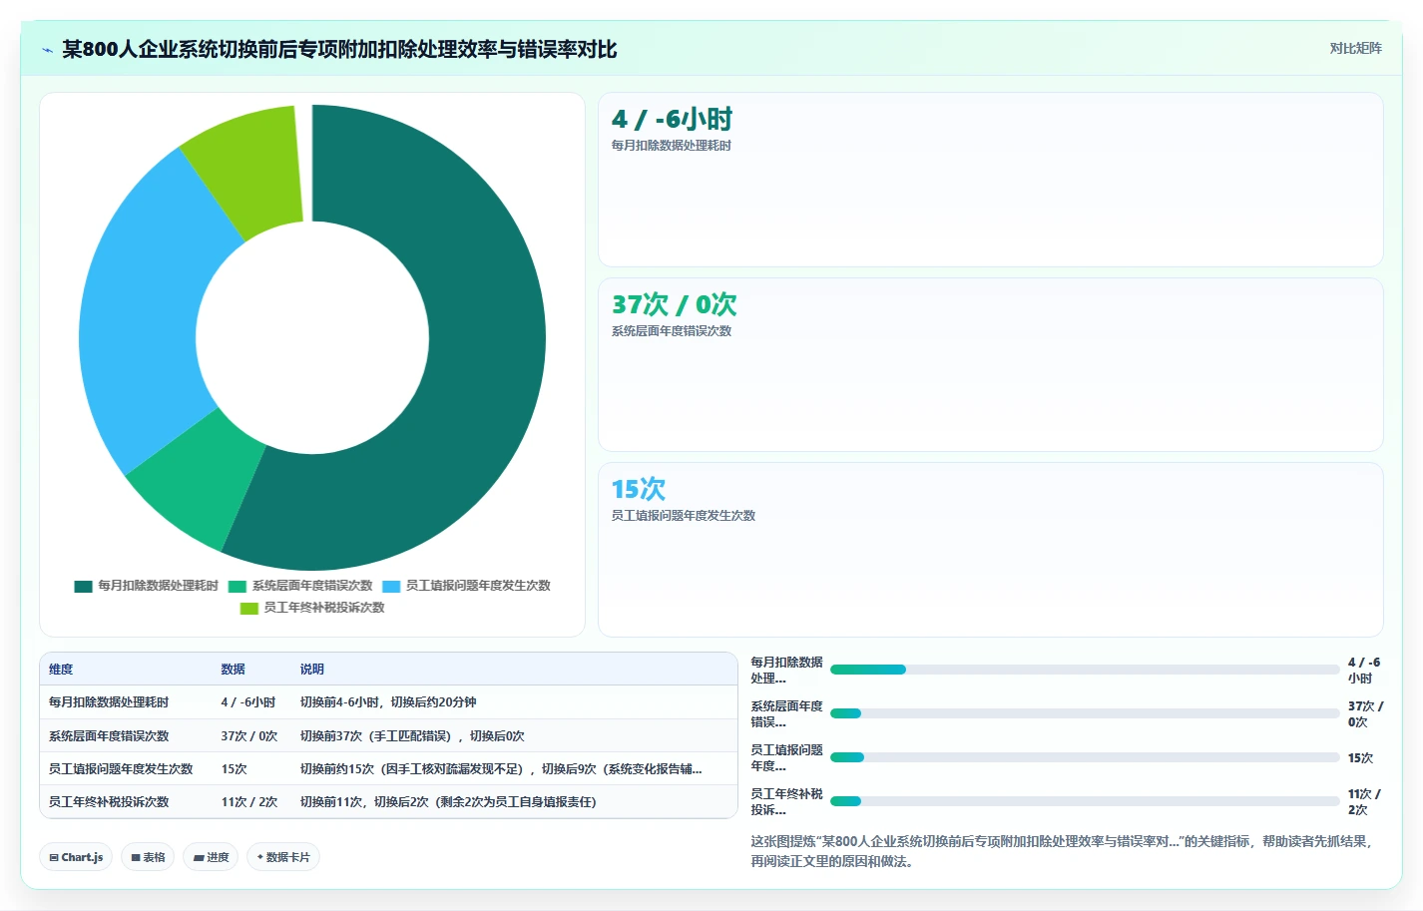Select the Chart.js tag chip

click(x=76, y=857)
